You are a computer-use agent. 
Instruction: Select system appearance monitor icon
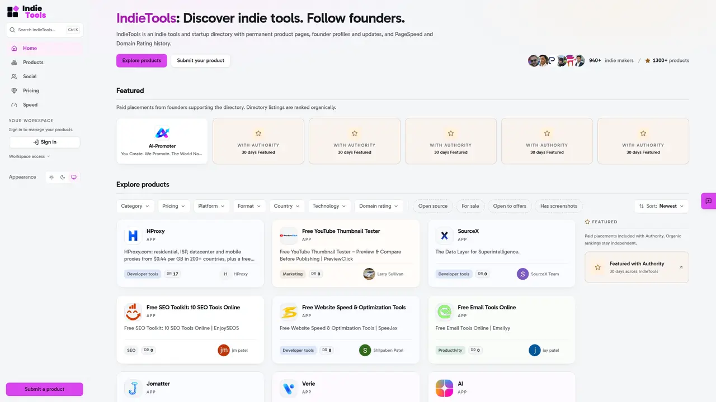74,177
